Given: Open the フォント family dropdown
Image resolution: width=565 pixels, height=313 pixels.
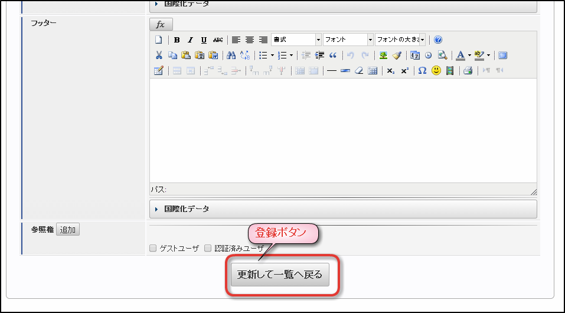Looking at the screenshot, I should click(x=348, y=40).
